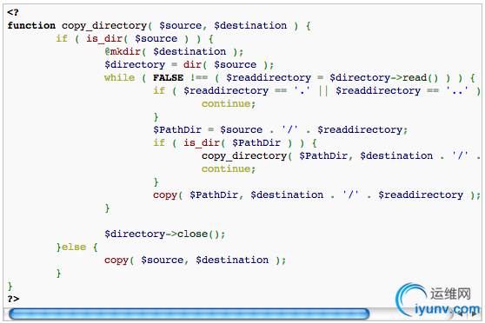This screenshot has height=323, width=485.
Task: Click the 'if ( is_dir( $source ) )' line
Action: pyautogui.click(x=135, y=38)
